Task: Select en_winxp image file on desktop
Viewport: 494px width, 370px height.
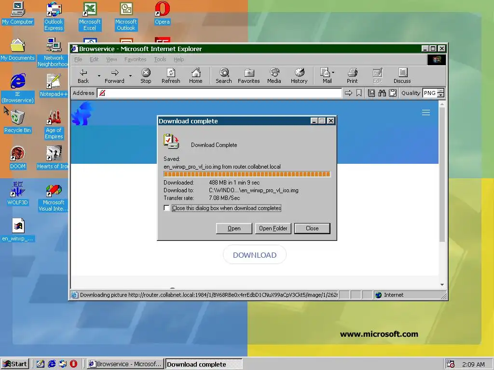Action: point(17,230)
